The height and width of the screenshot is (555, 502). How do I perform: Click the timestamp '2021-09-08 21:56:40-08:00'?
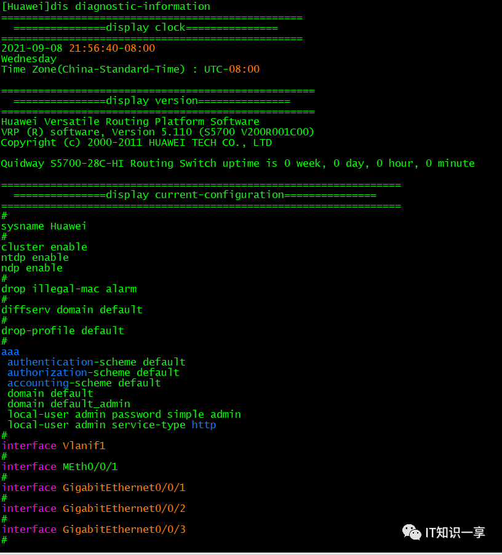click(x=78, y=48)
